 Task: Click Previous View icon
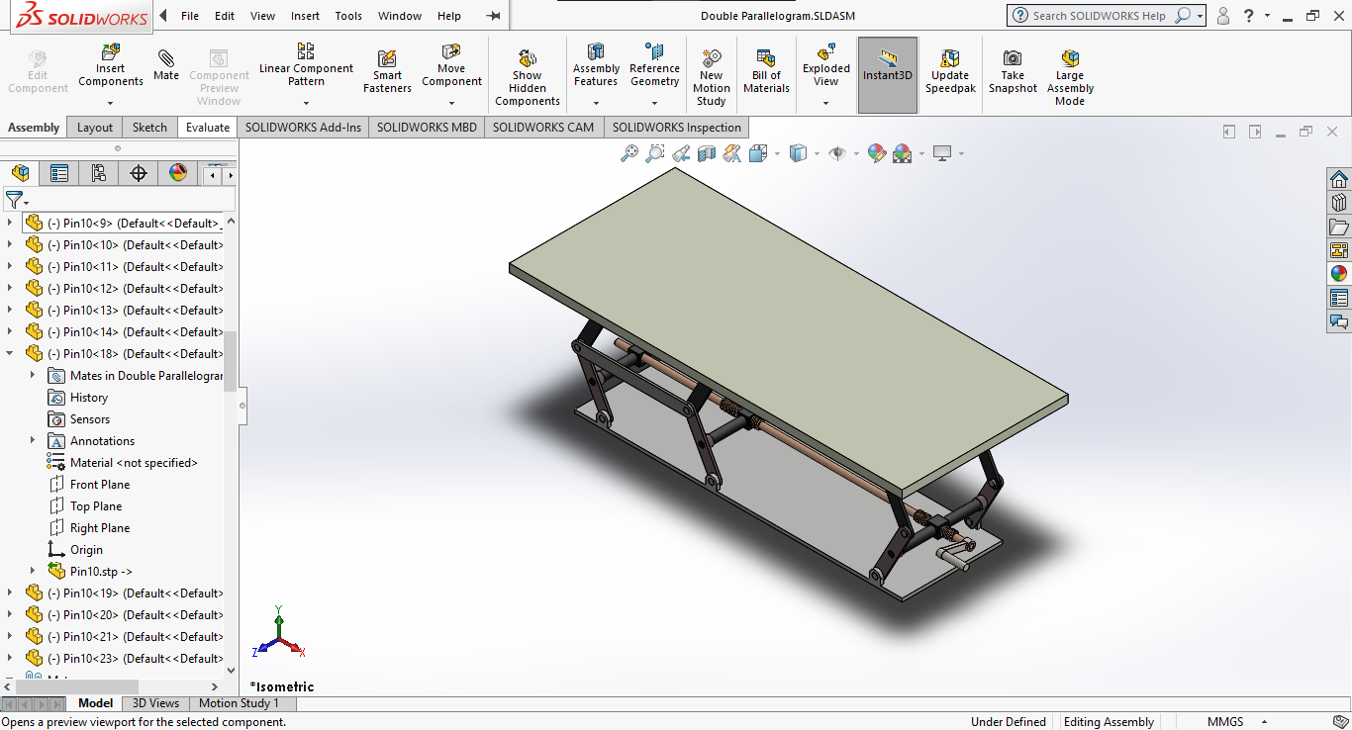[681, 153]
